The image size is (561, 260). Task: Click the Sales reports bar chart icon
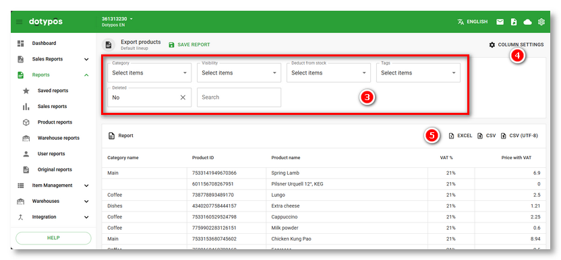point(26,107)
